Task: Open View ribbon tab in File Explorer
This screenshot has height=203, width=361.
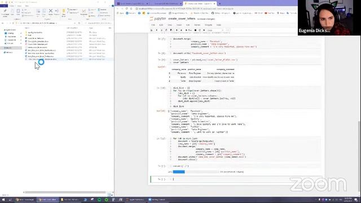Action: [x=27, y=6]
